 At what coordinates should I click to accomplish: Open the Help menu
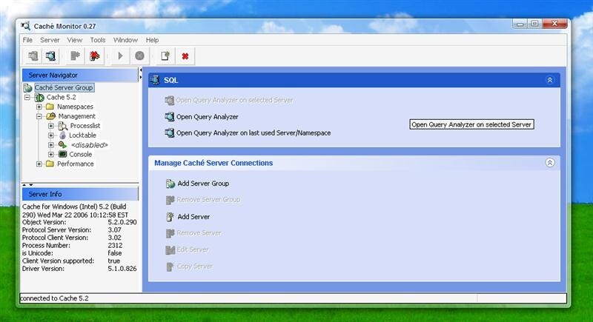click(153, 40)
